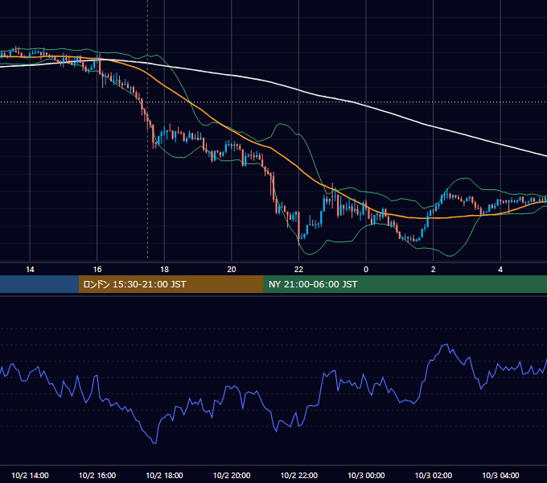The image size is (547, 483).
Task: Click the 22 hour label on the price chart axis
Action: (x=299, y=270)
